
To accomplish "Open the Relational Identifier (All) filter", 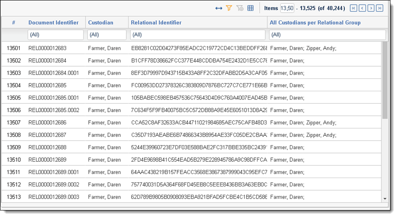I will [x=198, y=35].
